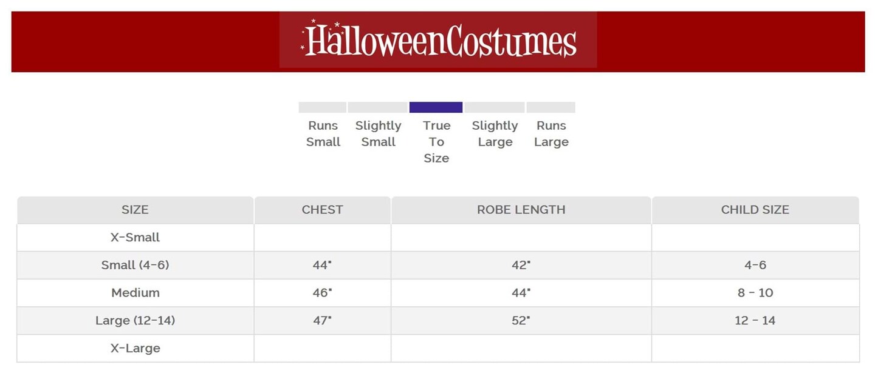Viewport: 875px width, 379px height.
Task: Select the X-Large size row
Action: pos(135,349)
